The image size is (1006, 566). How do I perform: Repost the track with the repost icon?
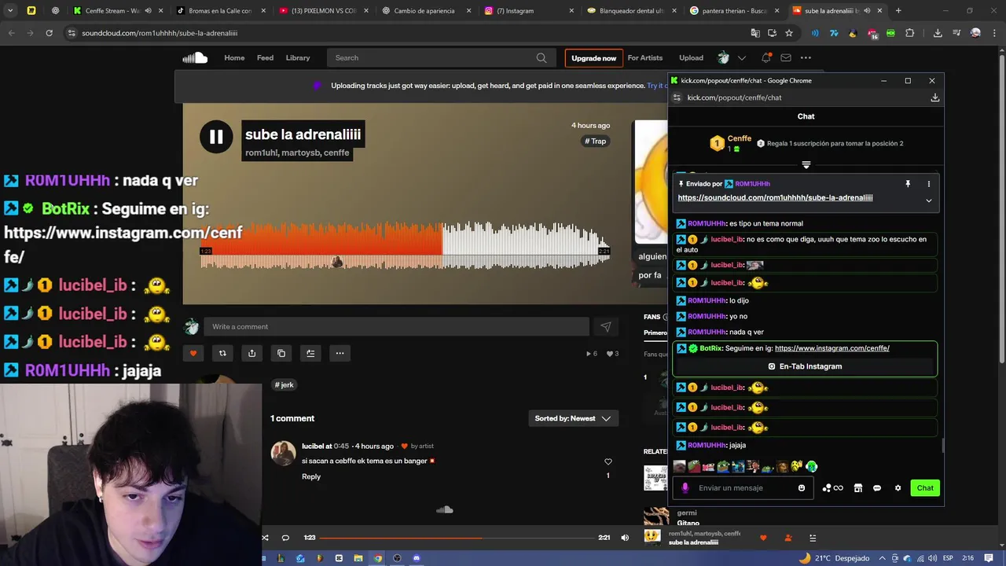pos(222,353)
